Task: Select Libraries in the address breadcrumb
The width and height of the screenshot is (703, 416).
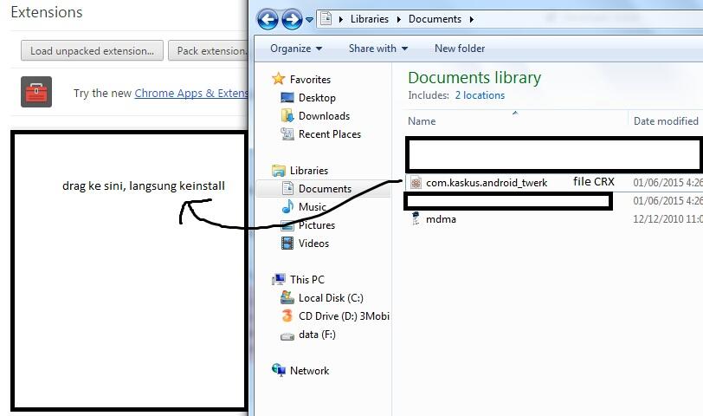Action: click(370, 19)
